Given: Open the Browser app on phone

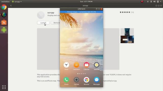Looking at the screenshot, I should pos(87,80).
